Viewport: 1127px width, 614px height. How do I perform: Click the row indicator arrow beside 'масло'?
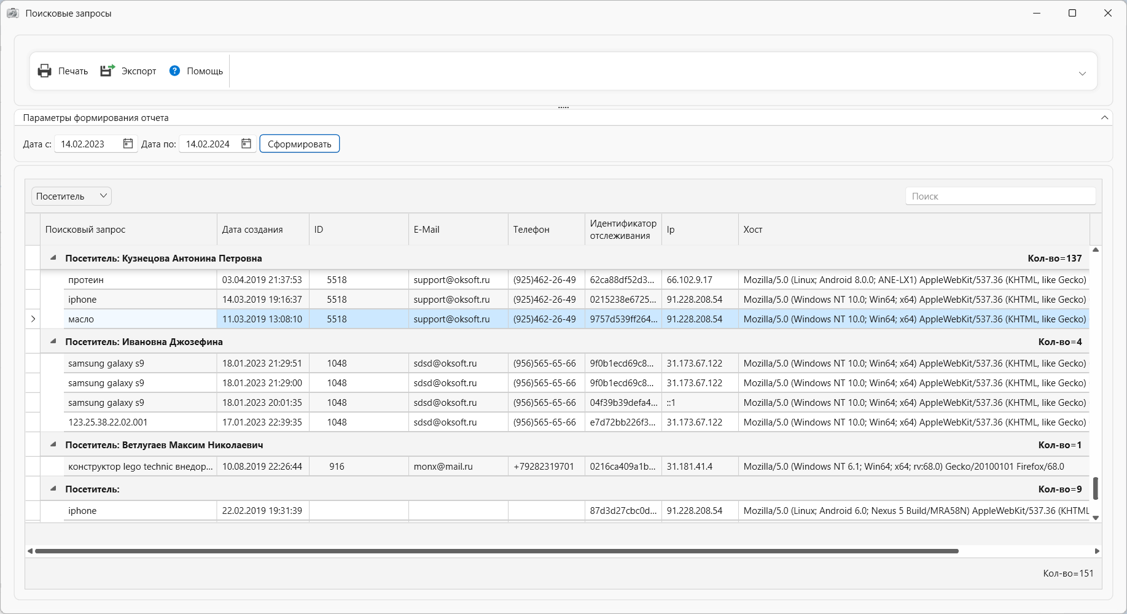[x=33, y=319]
